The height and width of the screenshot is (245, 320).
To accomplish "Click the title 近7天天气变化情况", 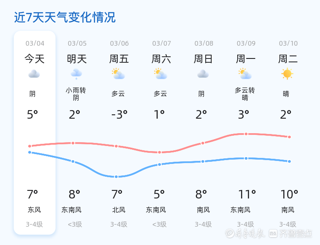I will [65, 17].
